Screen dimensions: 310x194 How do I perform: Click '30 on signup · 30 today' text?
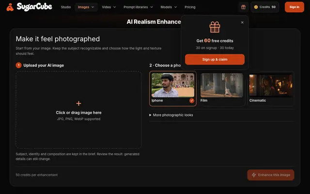pos(215,48)
